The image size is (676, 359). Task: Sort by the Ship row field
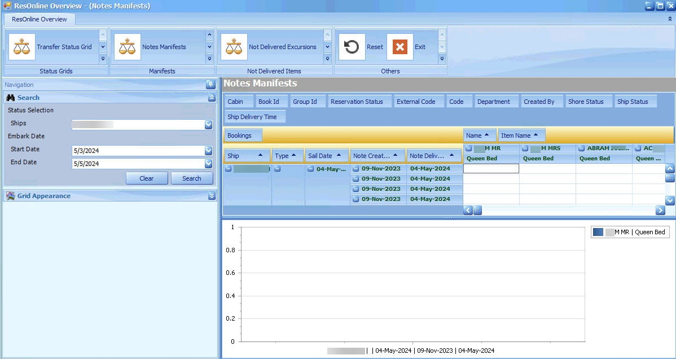(x=248, y=155)
